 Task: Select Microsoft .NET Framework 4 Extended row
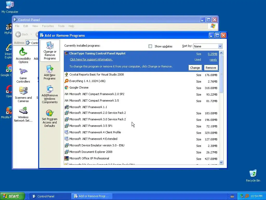pos(141,139)
